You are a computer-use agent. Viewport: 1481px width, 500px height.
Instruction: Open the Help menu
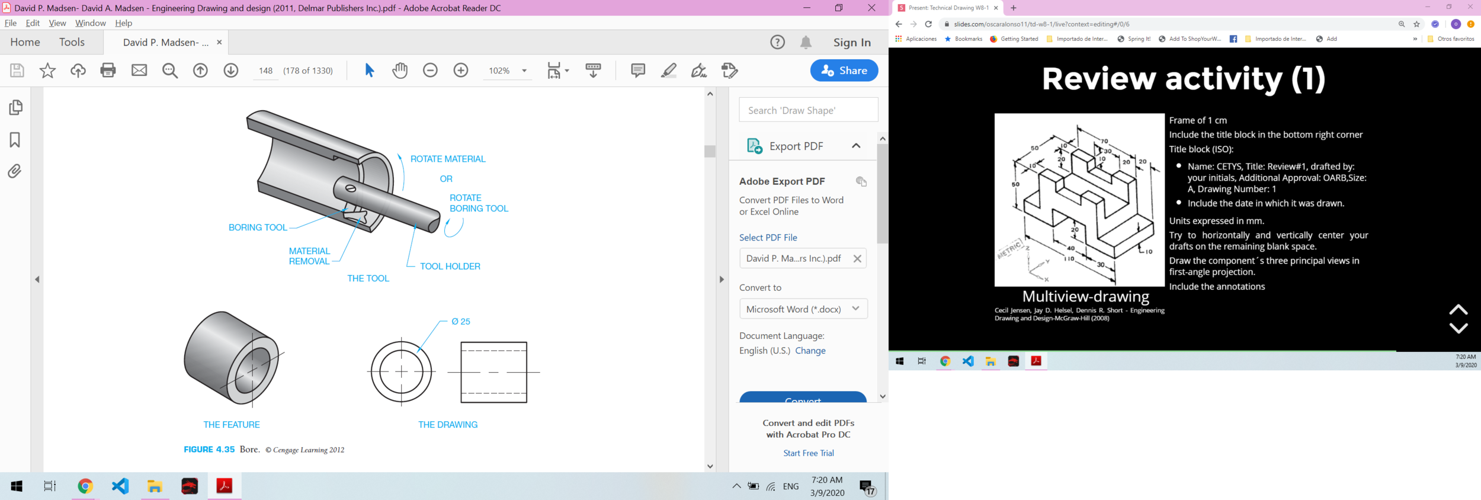click(124, 23)
